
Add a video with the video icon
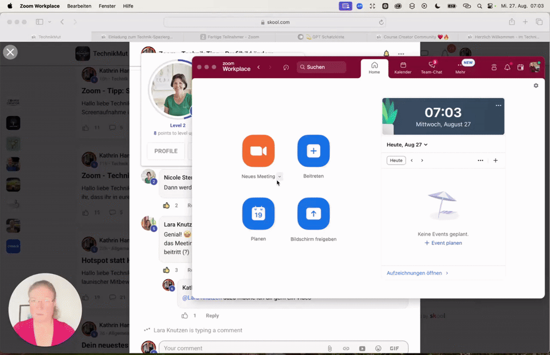[x=362, y=349]
